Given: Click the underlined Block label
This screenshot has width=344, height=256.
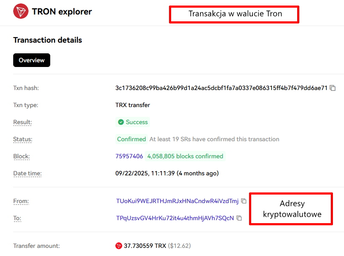Looking at the screenshot, I should coord(21,156).
